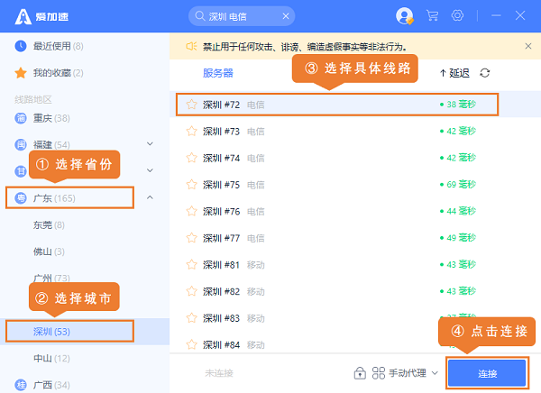Favorite 深圳 #77 with its star
This screenshot has height=393, width=541.
pos(191,238)
